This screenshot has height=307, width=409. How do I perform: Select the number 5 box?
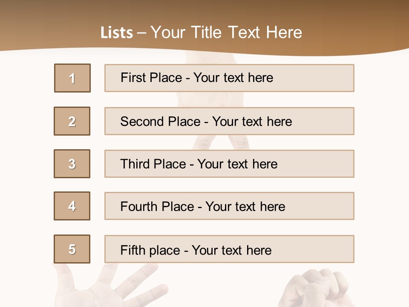72,249
